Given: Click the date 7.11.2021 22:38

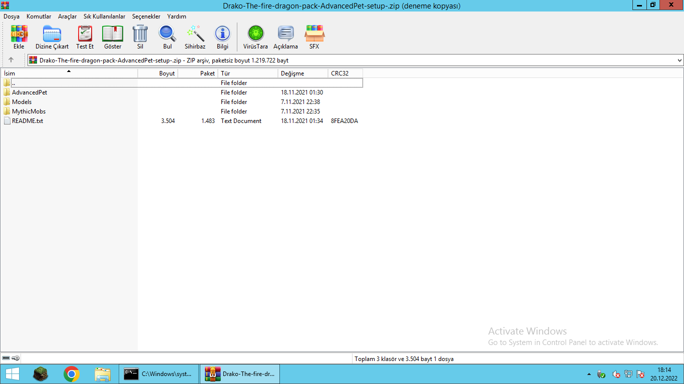Looking at the screenshot, I should pyautogui.click(x=300, y=102).
